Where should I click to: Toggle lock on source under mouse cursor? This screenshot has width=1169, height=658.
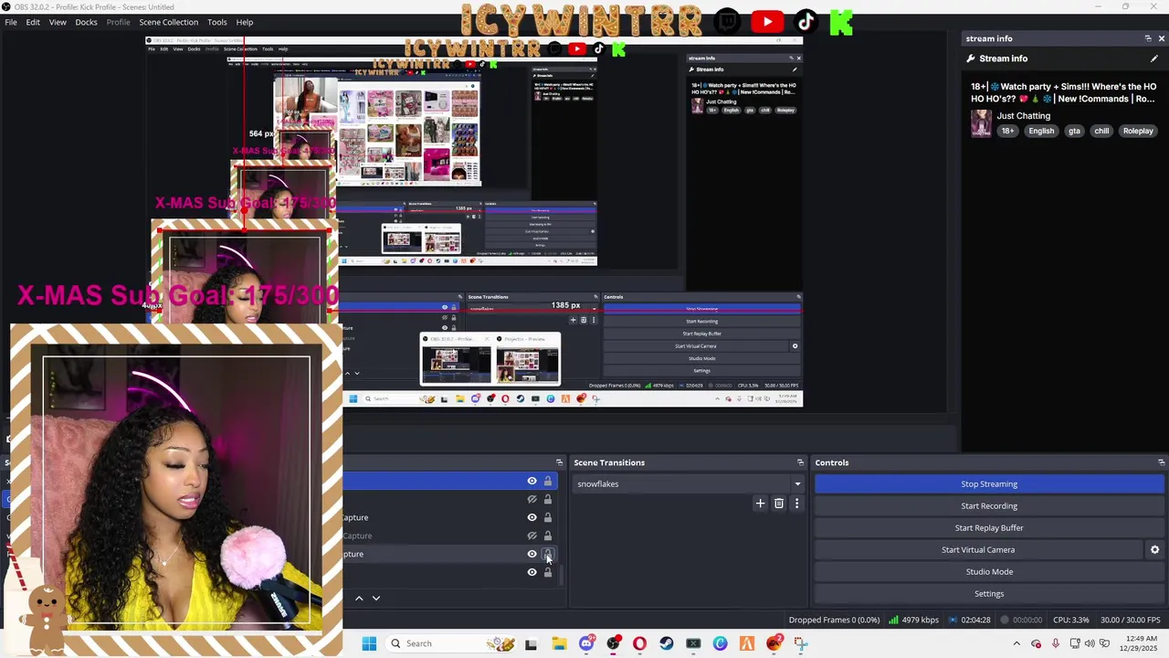(x=548, y=554)
